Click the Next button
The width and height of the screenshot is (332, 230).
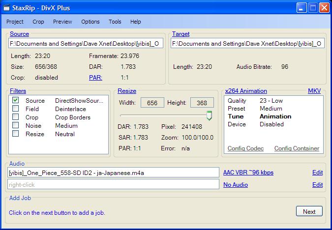pos(309,211)
